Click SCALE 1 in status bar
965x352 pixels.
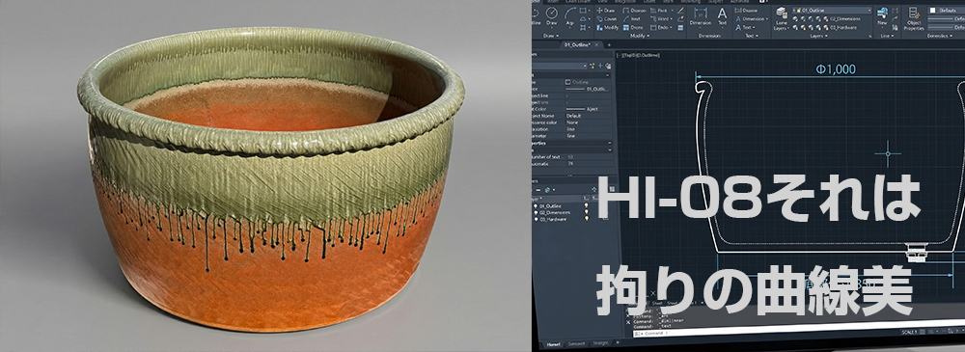(x=910, y=332)
